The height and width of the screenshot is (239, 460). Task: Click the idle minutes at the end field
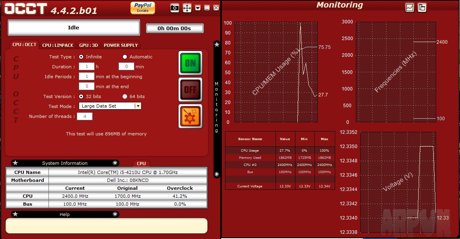click(87, 87)
